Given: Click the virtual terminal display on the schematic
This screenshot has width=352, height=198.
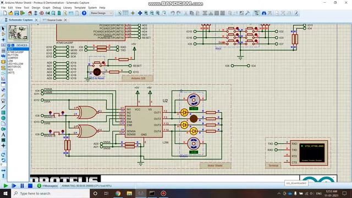Looking at the screenshot, I should pos(312,153).
